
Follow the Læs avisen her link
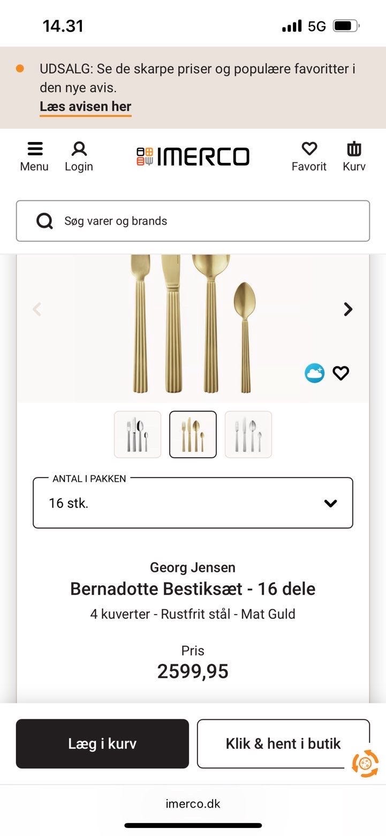point(85,107)
